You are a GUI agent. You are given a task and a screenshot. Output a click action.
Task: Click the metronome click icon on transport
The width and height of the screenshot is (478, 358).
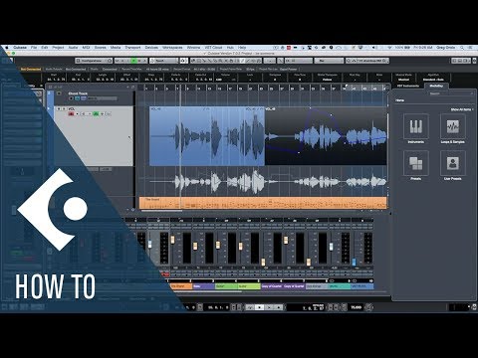[369, 307]
